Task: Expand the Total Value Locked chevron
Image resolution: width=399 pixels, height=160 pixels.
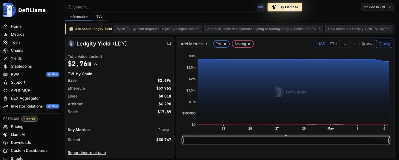Action: [x=96, y=64]
